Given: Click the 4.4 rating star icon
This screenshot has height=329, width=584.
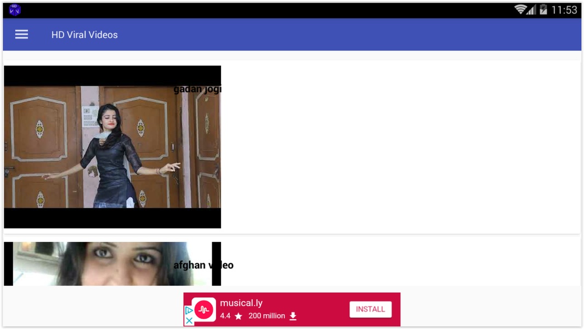Looking at the screenshot, I should 239,316.
